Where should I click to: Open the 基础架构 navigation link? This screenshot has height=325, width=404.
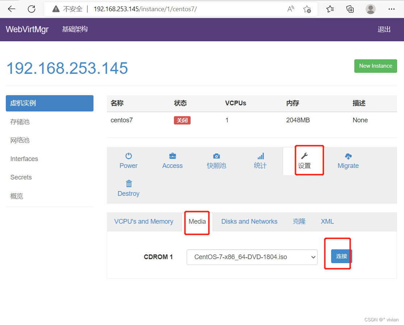[x=75, y=29]
